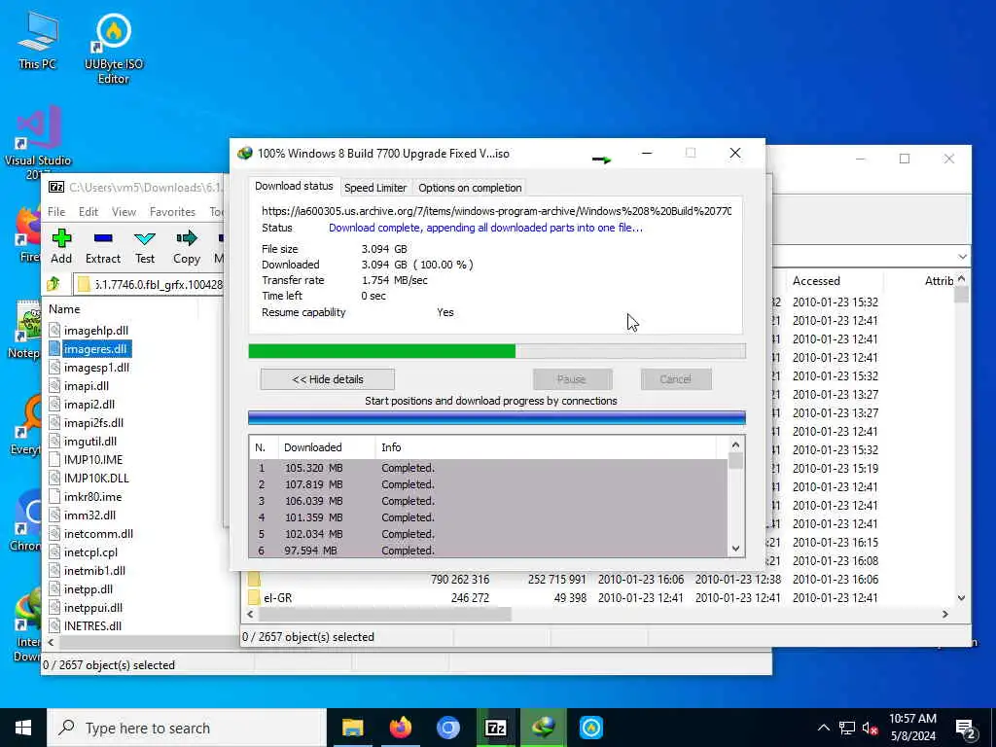
Task: Open the View menu in 7-Zip
Action: tap(124, 211)
